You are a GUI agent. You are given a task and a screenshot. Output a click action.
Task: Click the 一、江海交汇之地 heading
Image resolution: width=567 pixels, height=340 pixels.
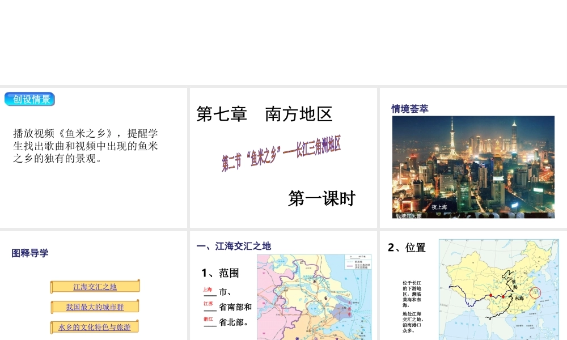coord(234,246)
